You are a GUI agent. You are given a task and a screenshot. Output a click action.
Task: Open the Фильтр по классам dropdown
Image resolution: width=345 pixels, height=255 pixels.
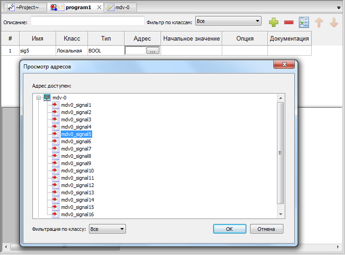point(228,21)
